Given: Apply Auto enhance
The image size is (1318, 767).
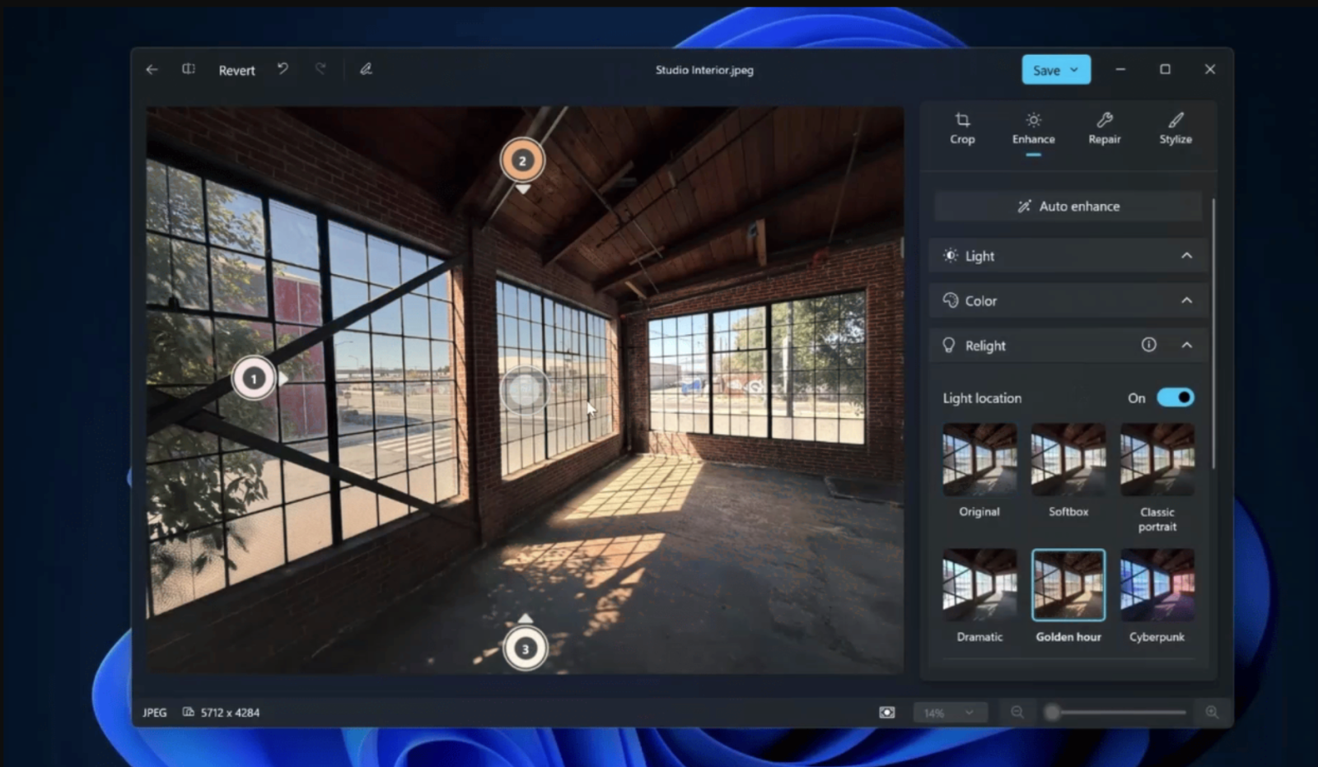Looking at the screenshot, I should click(x=1068, y=207).
